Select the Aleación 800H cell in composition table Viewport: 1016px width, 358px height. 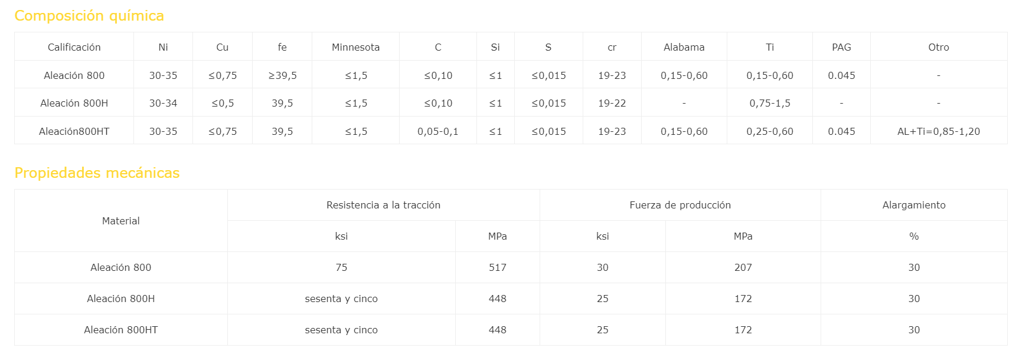74,103
